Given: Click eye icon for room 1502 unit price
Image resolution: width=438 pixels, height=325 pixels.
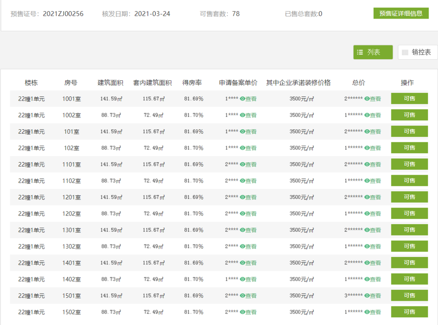Looking at the screenshot, I should [243, 312].
